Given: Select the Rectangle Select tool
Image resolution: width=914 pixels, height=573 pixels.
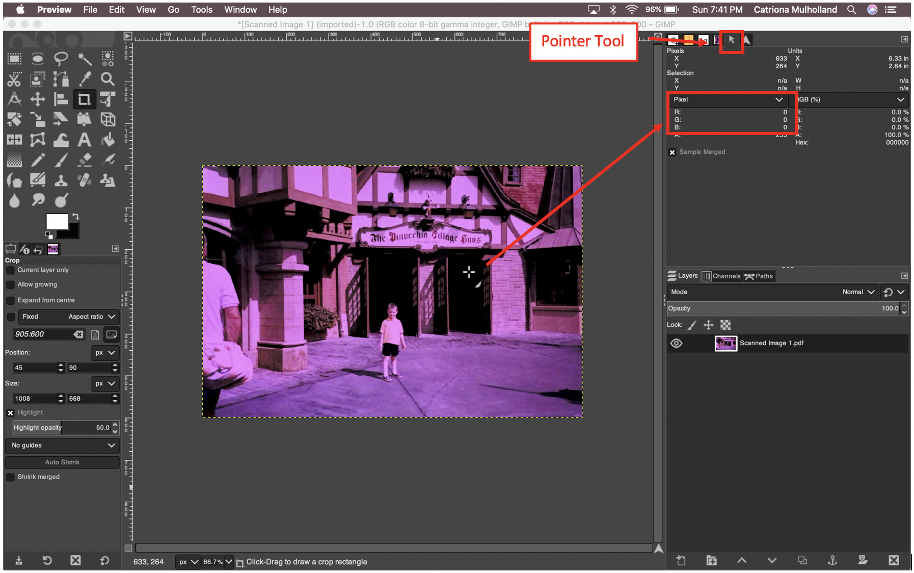Looking at the screenshot, I should pos(14,59).
